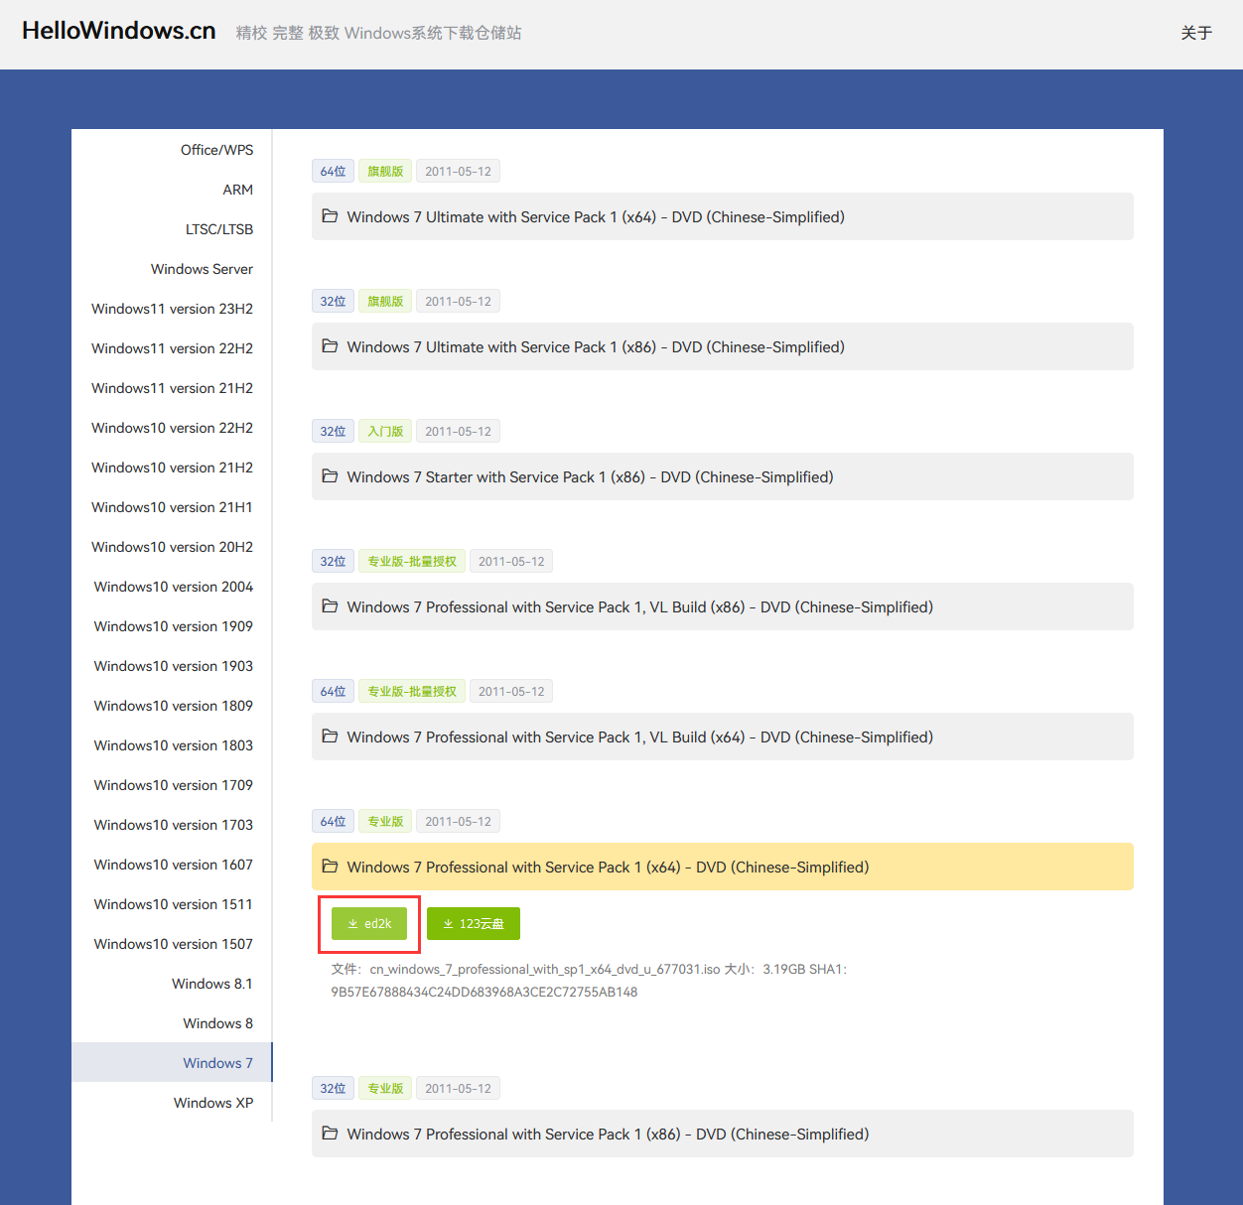Select Windows10 version 22H2
1243x1205 pixels.
coord(172,428)
